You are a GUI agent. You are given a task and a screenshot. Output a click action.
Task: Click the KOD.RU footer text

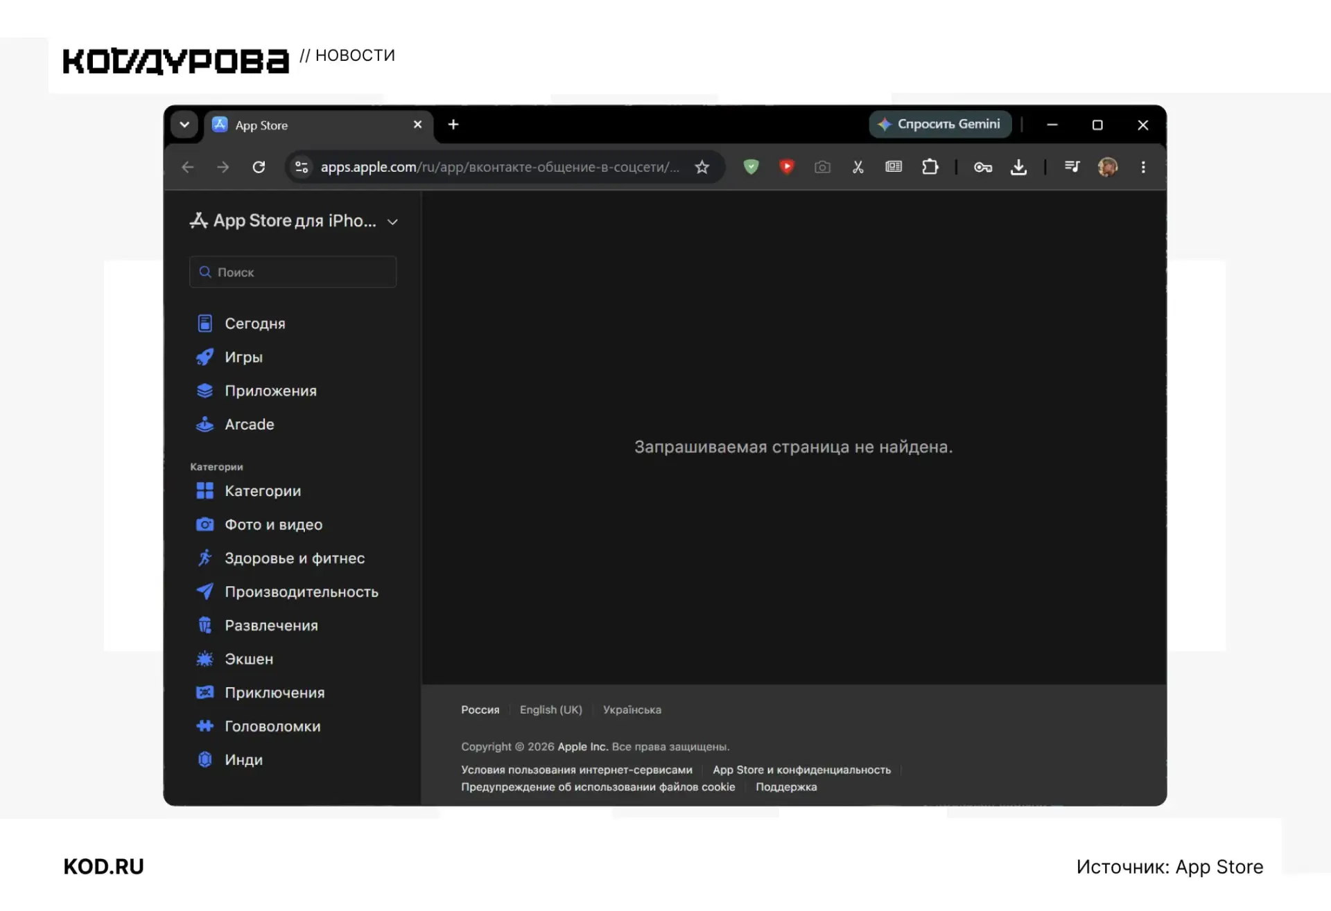pyautogui.click(x=103, y=867)
